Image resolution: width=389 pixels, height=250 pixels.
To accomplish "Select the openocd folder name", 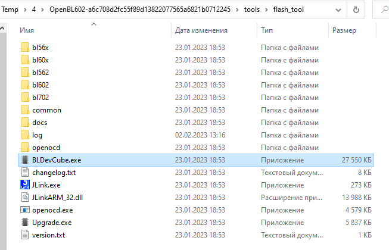I will pyautogui.click(x=46, y=148).
